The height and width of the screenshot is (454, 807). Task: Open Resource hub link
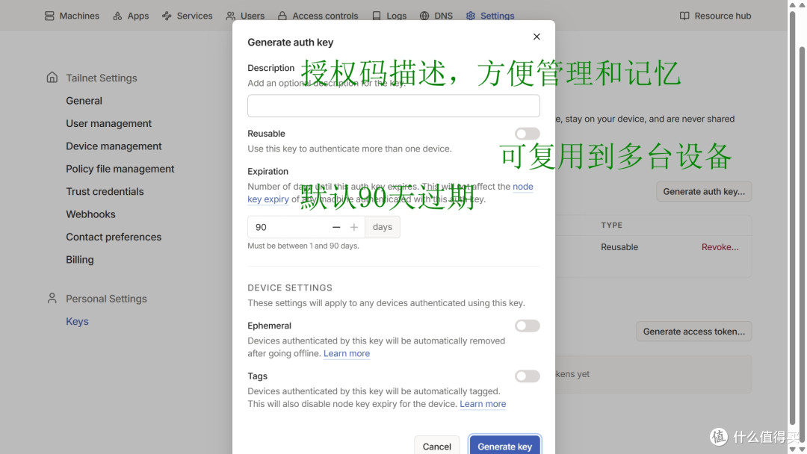click(715, 16)
